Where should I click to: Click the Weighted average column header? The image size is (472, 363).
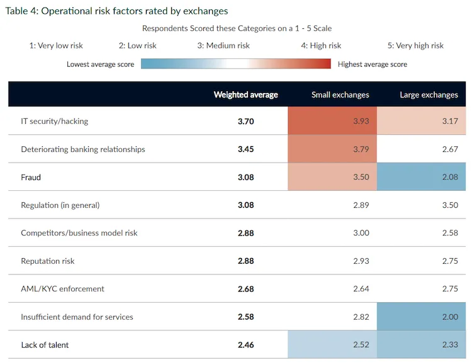(245, 95)
